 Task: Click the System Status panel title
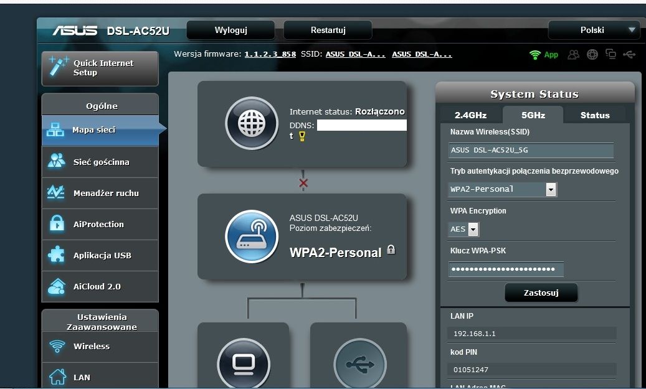(534, 94)
